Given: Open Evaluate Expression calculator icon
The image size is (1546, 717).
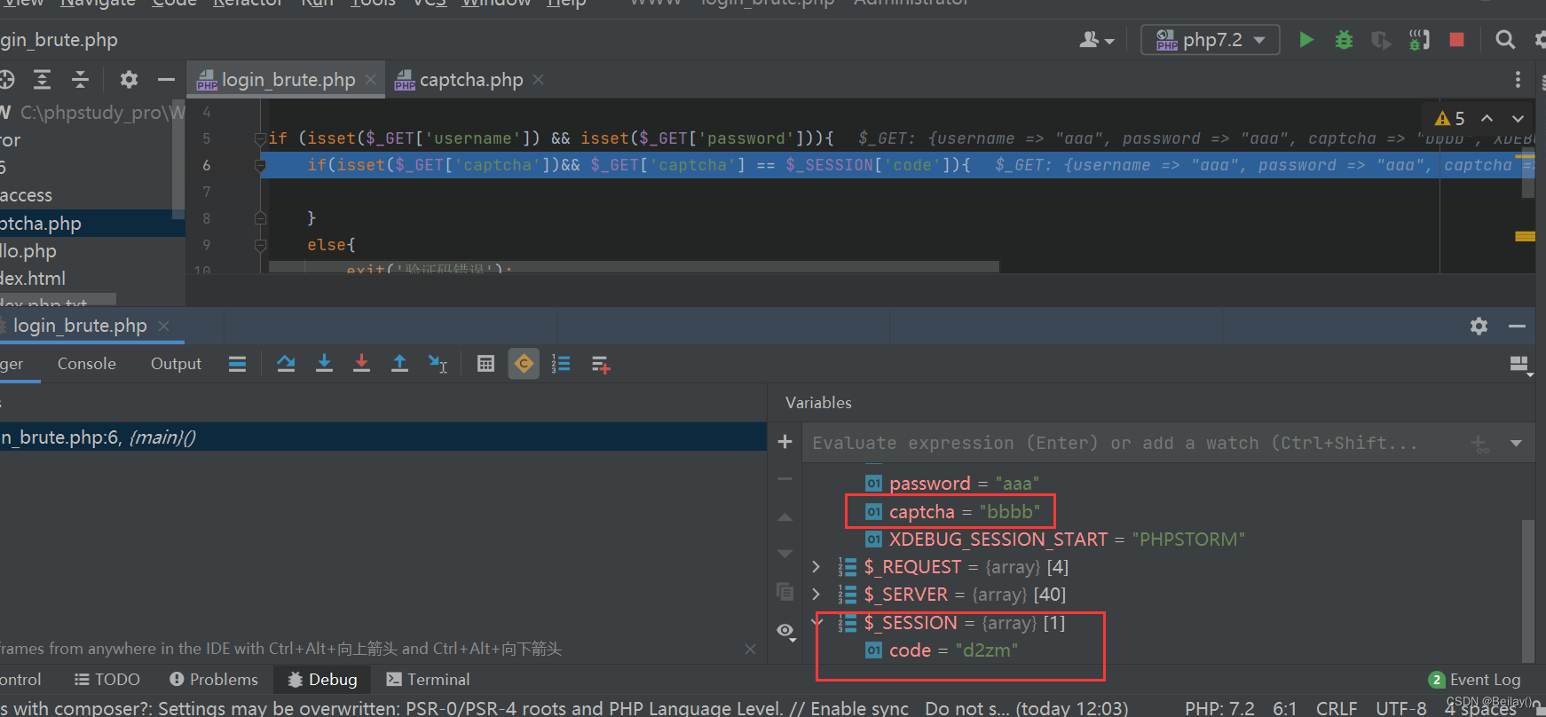Looking at the screenshot, I should click(485, 364).
